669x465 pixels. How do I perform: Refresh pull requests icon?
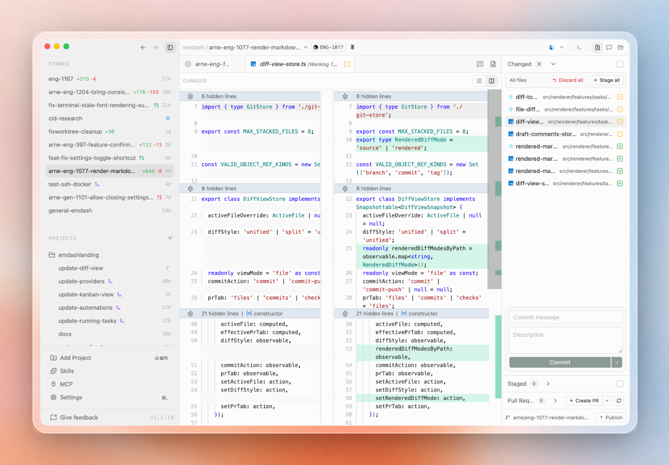pos(619,401)
